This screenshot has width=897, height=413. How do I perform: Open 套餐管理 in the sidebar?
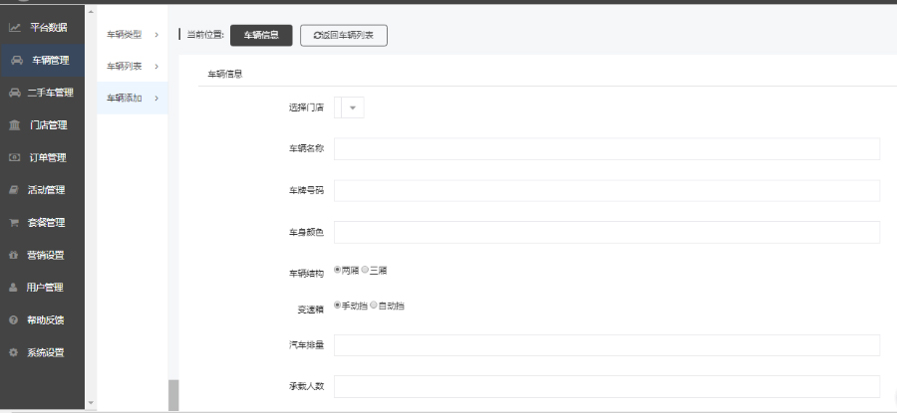click(x=46, y=223)
